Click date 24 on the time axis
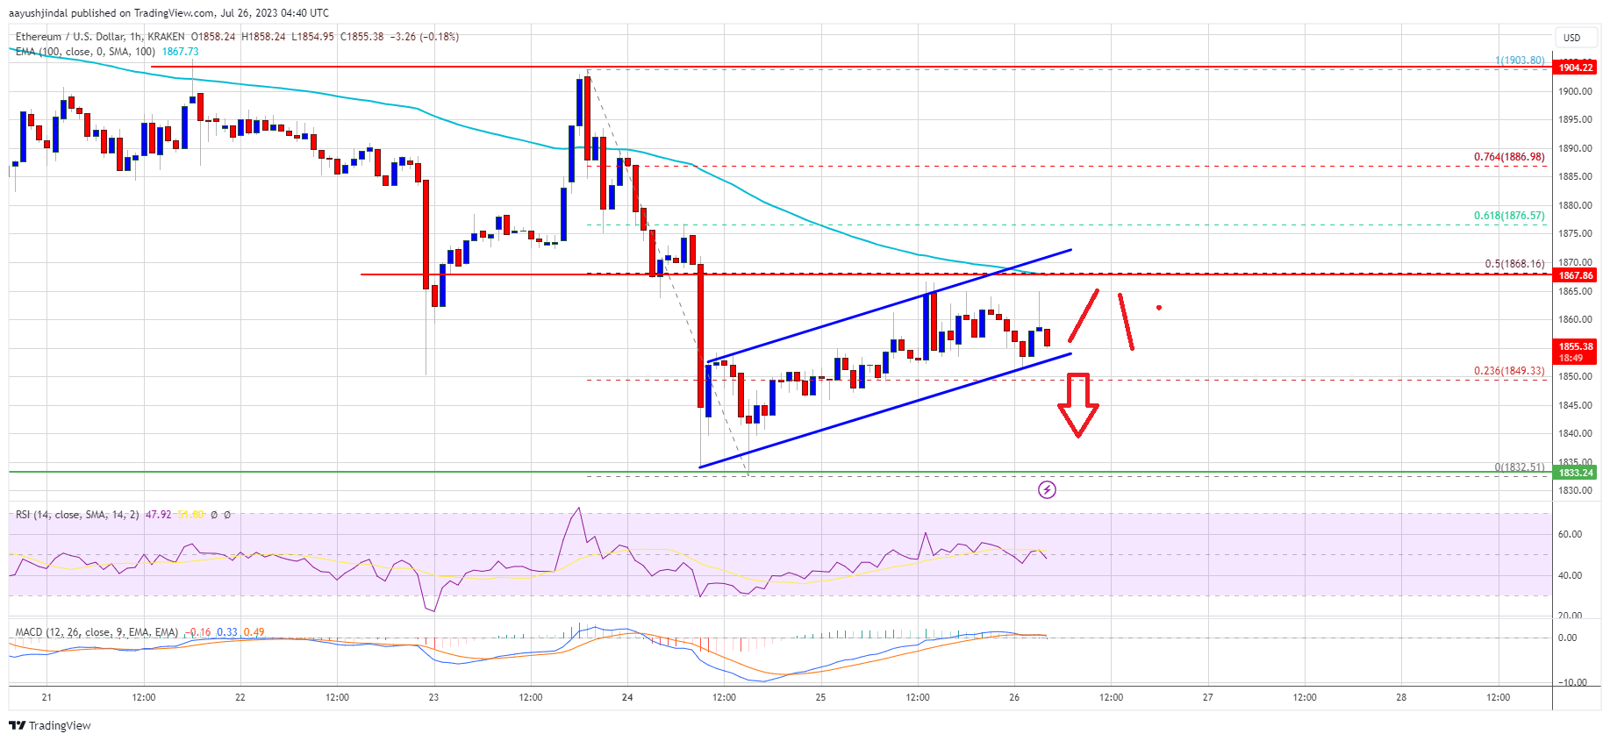This screenshot has width=1610, height=741. pyautogui.click(x=627, y=697)
